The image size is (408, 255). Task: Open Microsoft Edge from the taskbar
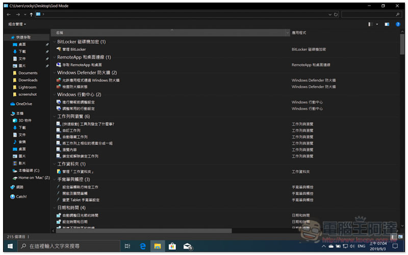tap(143, 246)
